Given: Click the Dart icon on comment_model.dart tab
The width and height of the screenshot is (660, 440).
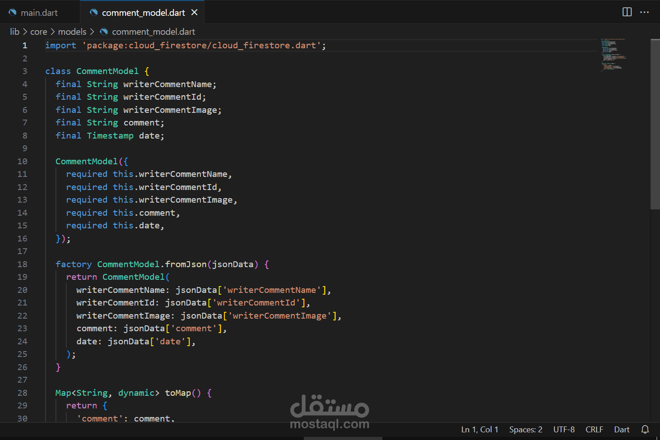Looking at the screenshot, I should point(94,13).
